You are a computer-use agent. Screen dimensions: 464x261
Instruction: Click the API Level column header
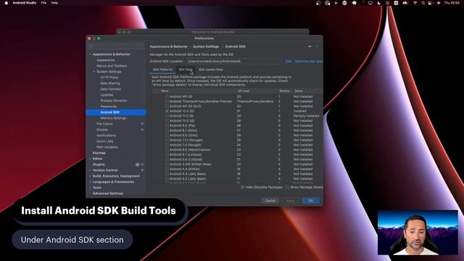click(244, 91)
